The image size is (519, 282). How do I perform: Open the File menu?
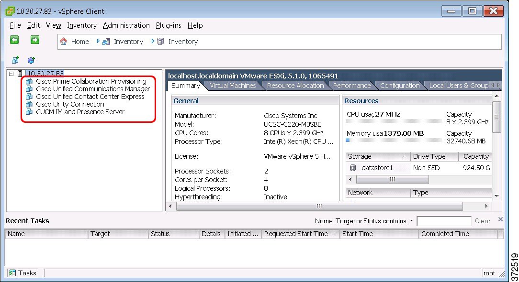[x=15, y=25]
